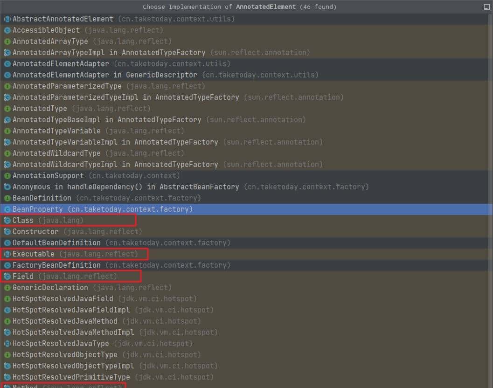
Task: Choose the AnnotatedTypeVariable interface entry
Action: click(98, 131)
